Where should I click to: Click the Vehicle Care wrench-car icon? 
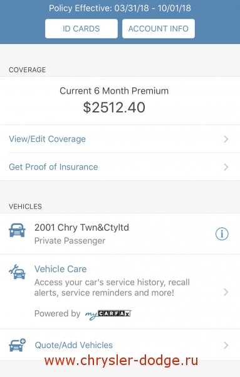(17, 272)
